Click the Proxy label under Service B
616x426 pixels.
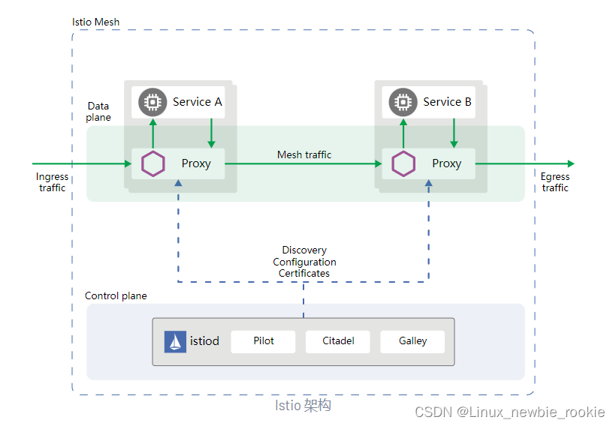[447, 163]
